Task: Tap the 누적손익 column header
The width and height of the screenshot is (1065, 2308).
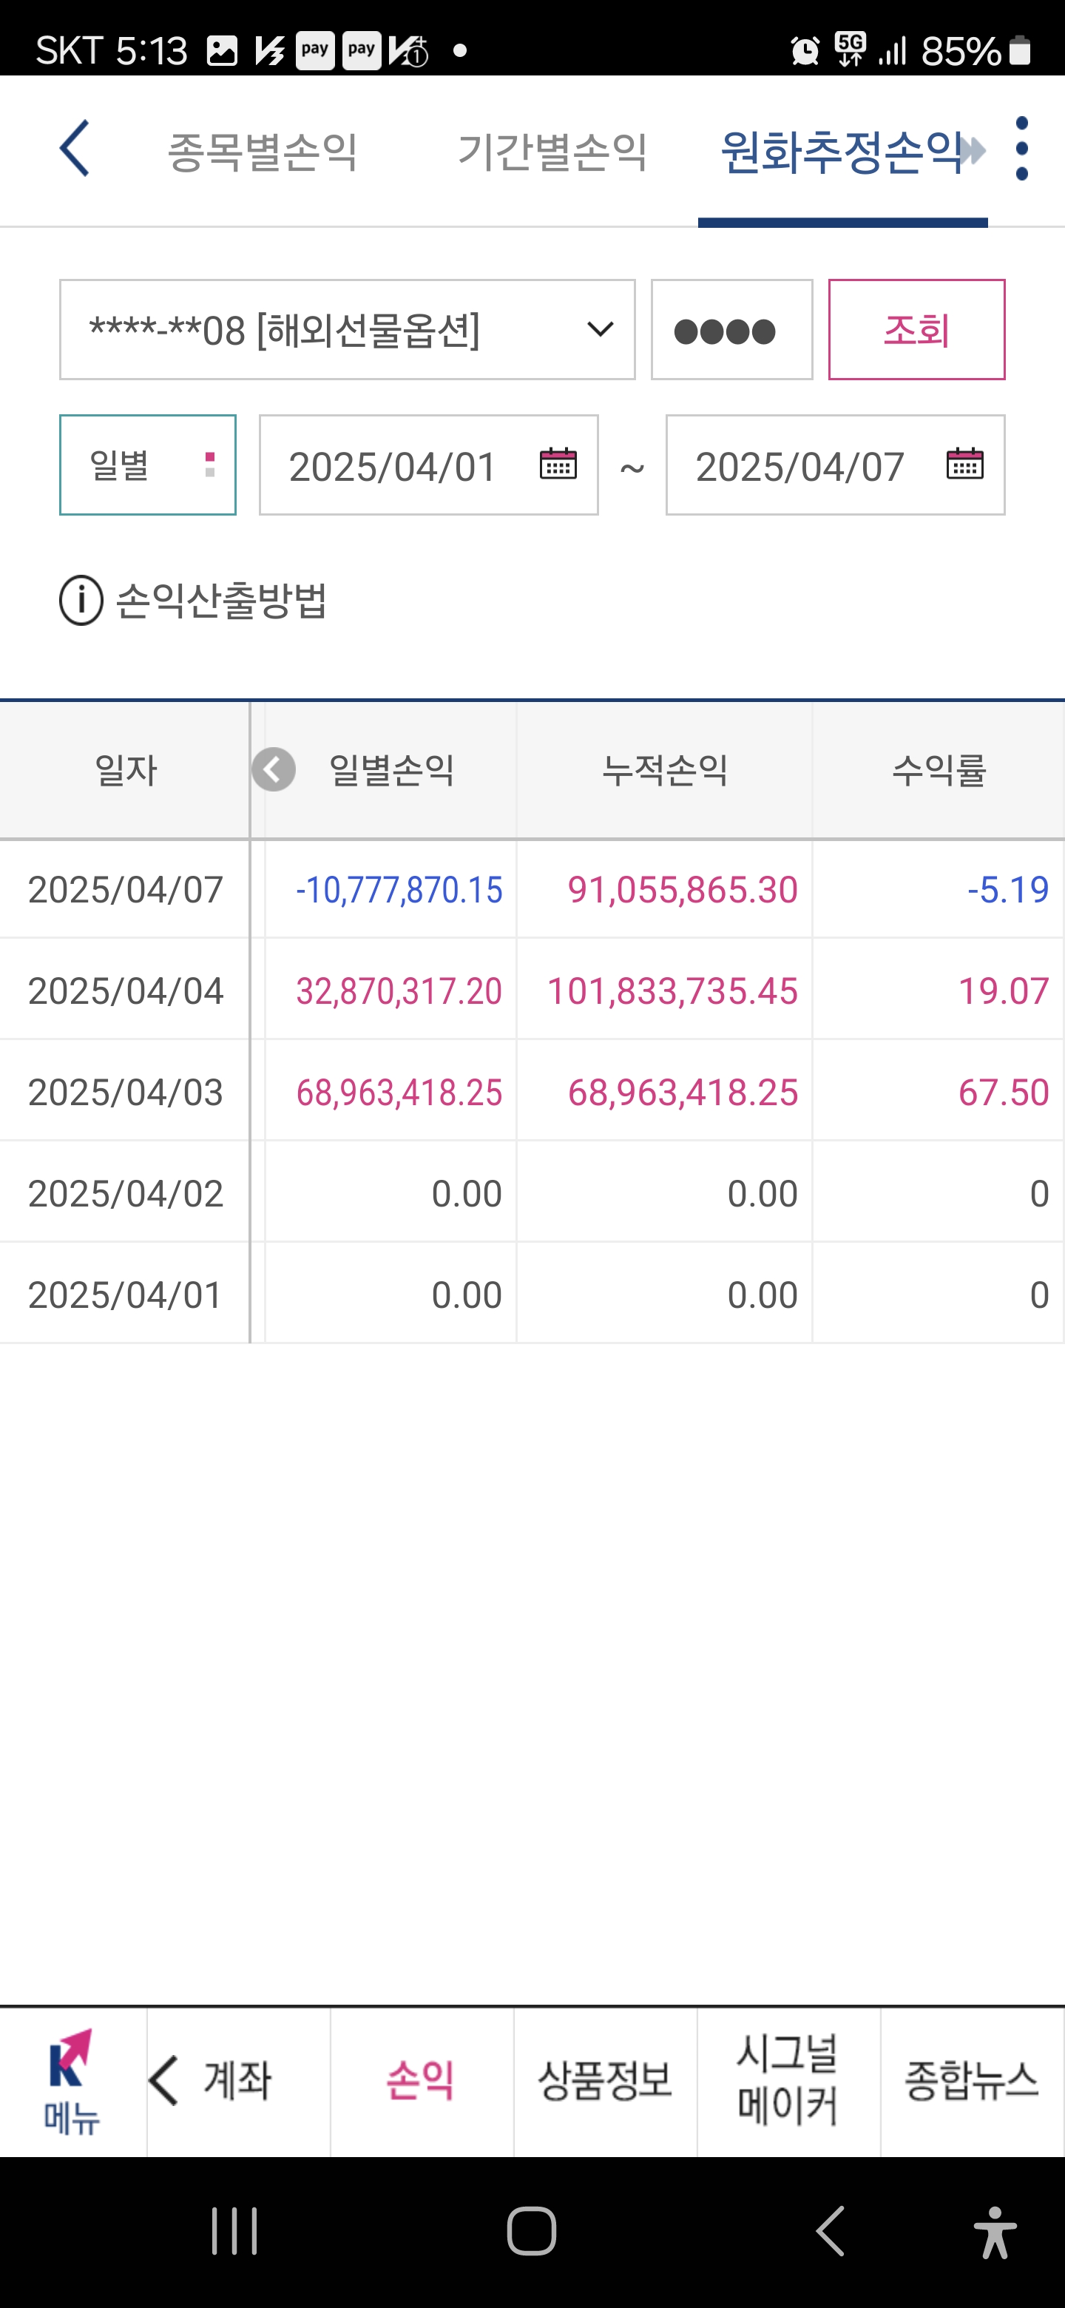Action: (665, 771)
